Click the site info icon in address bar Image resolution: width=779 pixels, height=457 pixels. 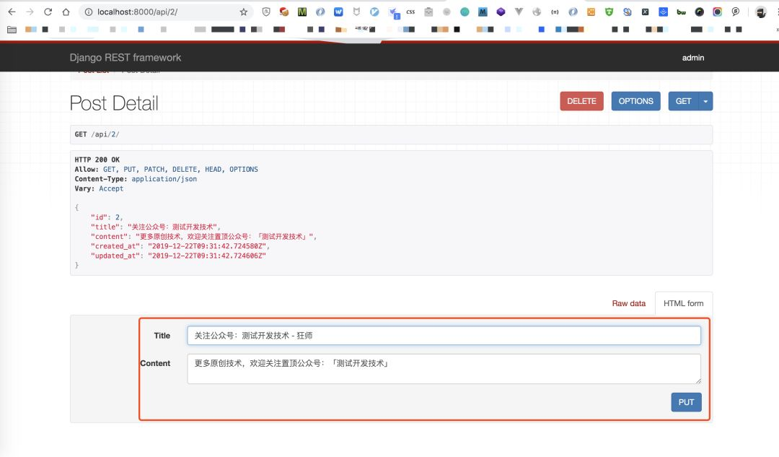pyautogui.click(x=89, y=12)
